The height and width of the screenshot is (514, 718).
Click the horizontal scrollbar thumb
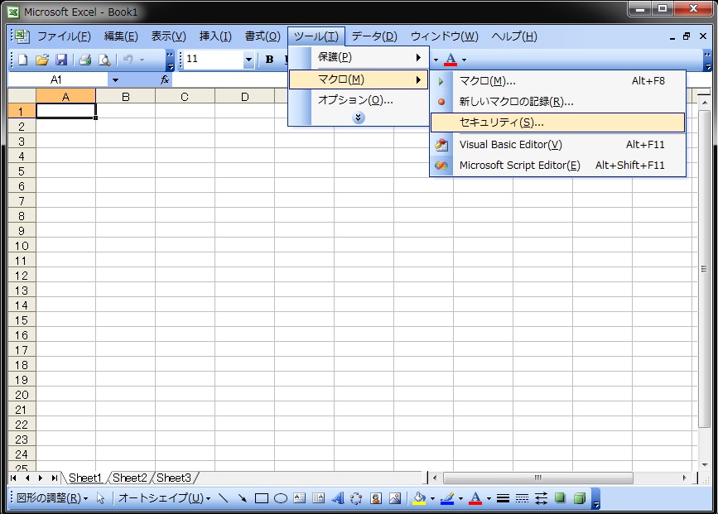coord(538,478)
